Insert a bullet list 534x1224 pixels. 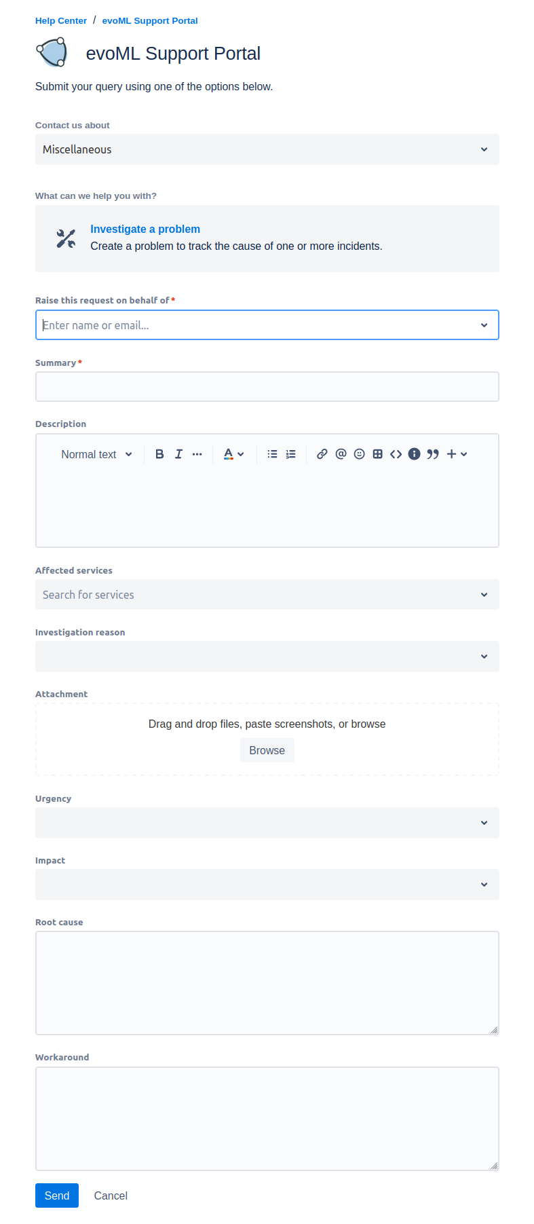point(272,454)
